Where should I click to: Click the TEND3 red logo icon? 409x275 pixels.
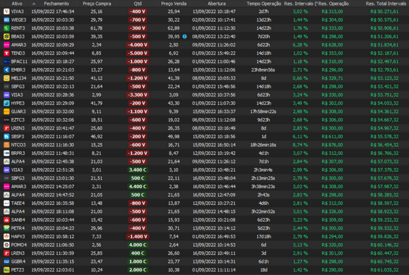click(x=6, y=53)
